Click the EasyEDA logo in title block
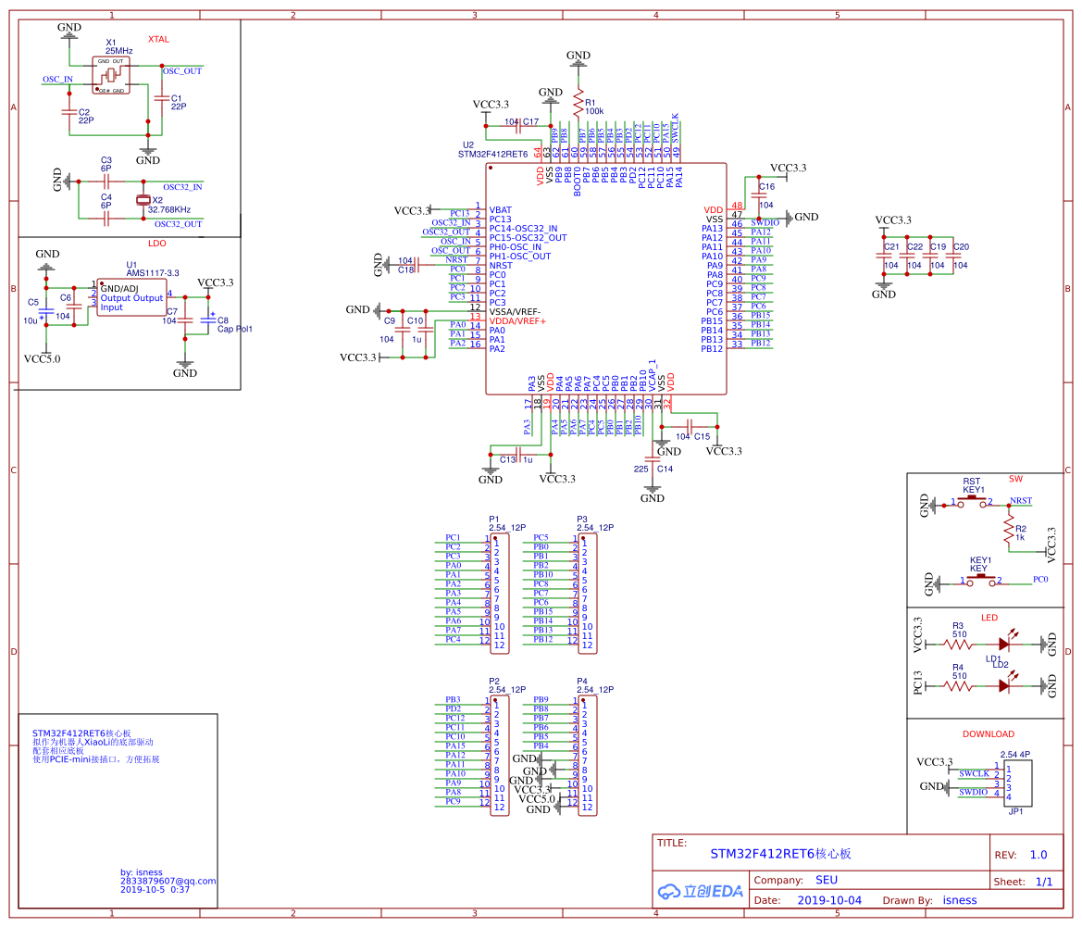The width and height of the screenshot is (1082, 927). tap(700, 891)
